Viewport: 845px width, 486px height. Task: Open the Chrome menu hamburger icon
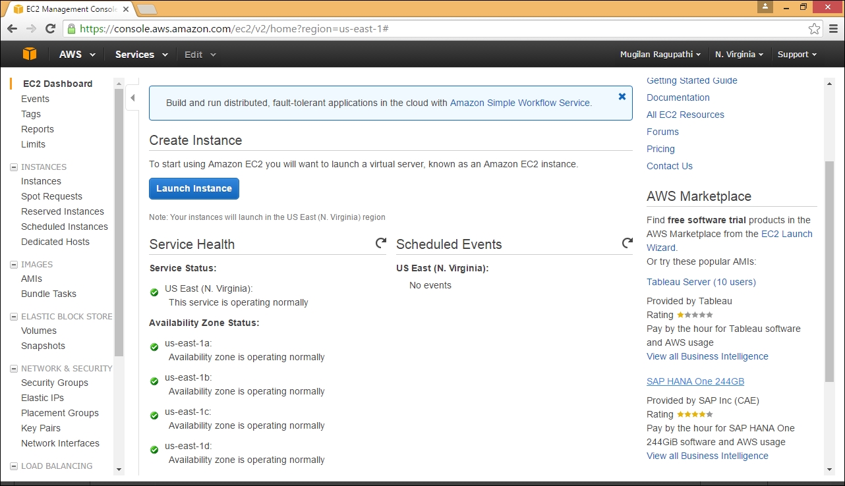[x=832, y=29]
